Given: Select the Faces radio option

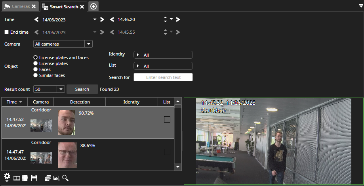Looking at the screenshot, I should (36, 69).
